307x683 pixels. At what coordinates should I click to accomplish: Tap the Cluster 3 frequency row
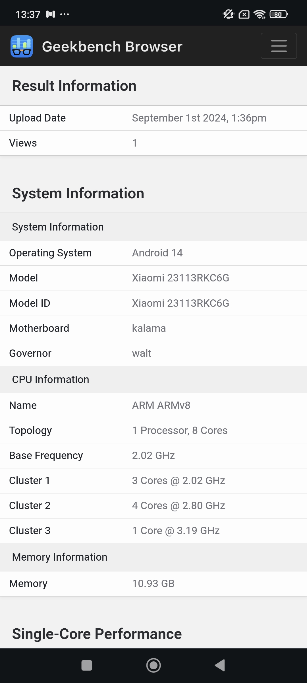(153, 531)
